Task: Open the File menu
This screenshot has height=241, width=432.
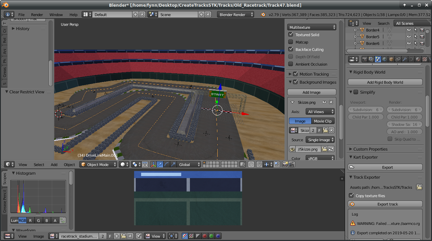Action: click(21, 14)
